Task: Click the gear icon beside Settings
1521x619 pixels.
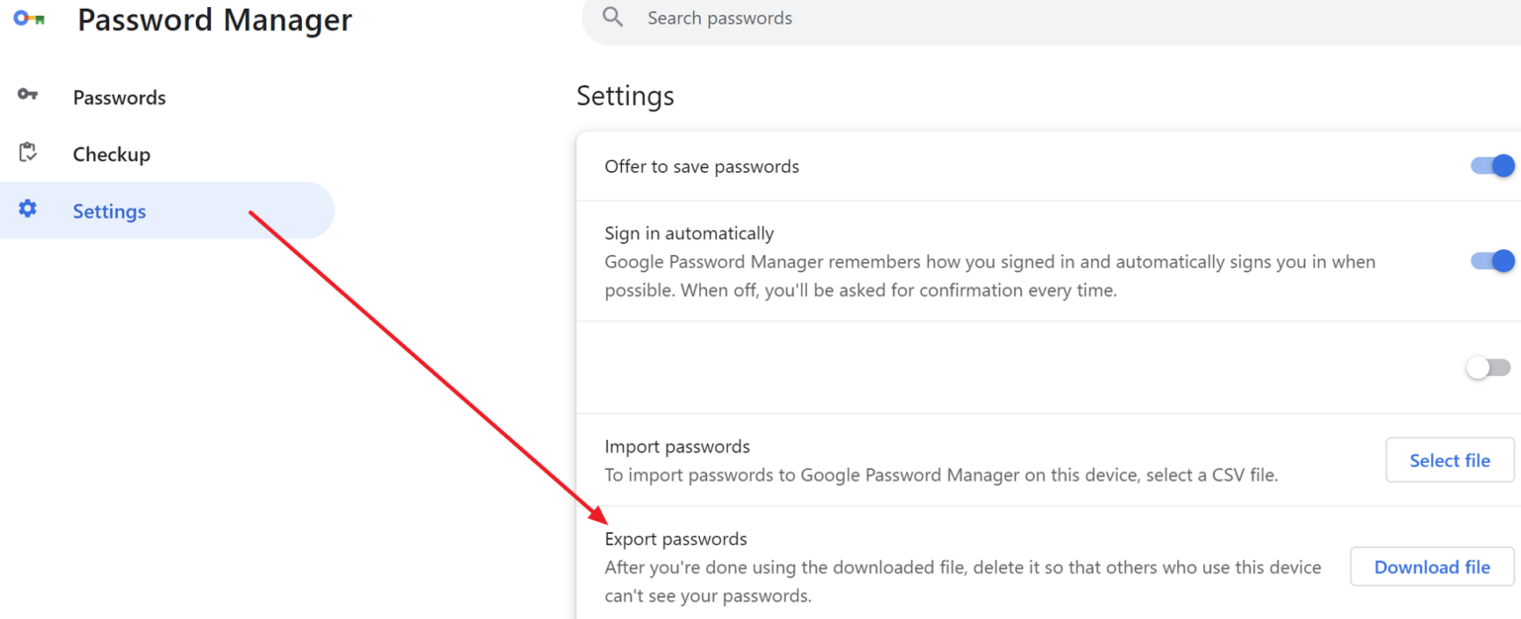Action: [x=28, y=210]
